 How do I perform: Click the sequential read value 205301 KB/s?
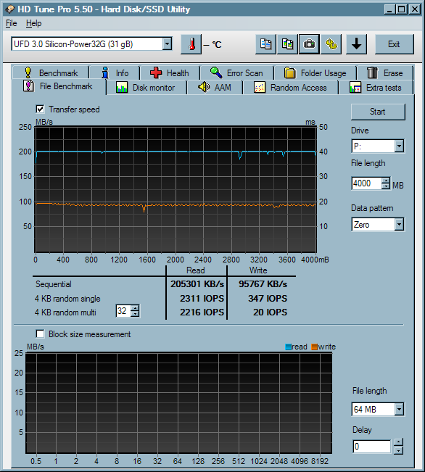[197, 284]
